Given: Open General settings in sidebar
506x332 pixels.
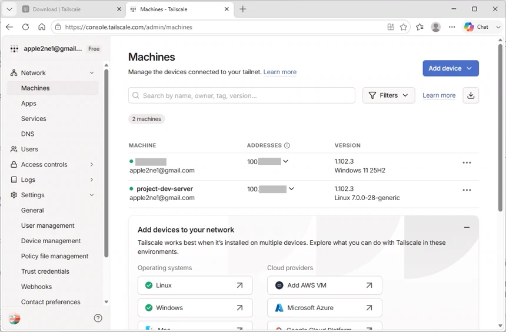Looking at the screenshot, I should click(x=32, y=210).
